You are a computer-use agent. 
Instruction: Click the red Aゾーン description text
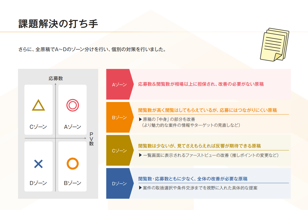tap(201, 84)
